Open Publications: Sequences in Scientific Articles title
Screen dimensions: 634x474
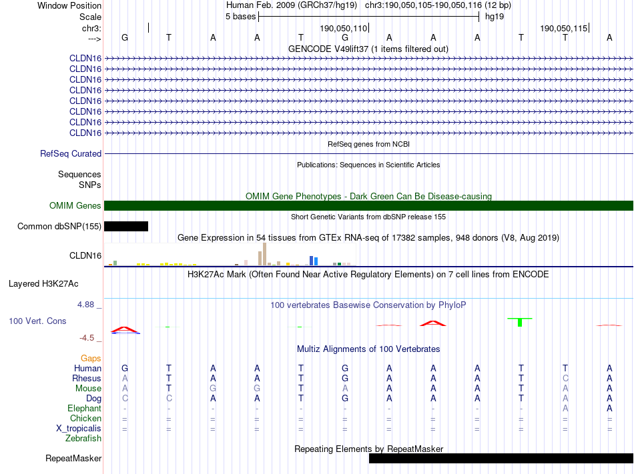coord(368,165)
